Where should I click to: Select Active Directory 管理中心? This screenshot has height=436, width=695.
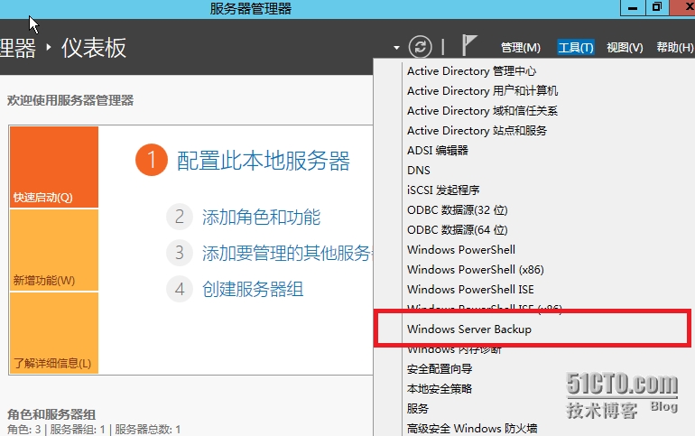point(471,71)
